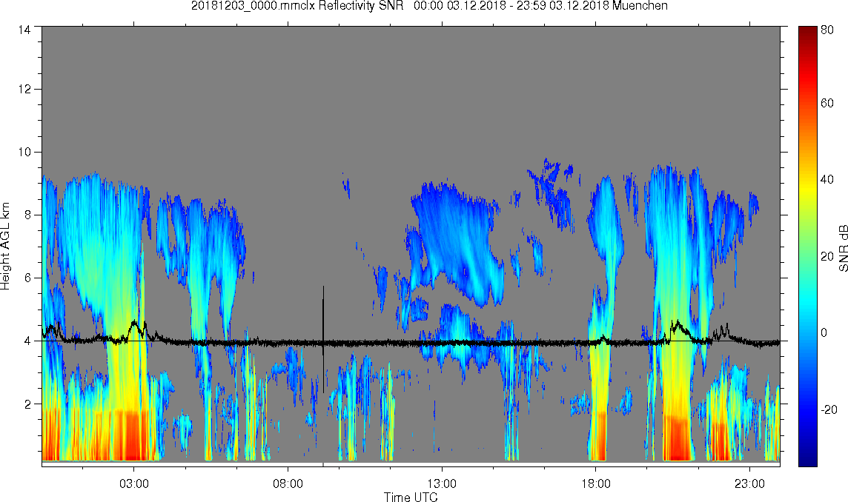Screen dimensions: 848x502
Task: Click the dark red top of colorbar
Action: (808, 33)
